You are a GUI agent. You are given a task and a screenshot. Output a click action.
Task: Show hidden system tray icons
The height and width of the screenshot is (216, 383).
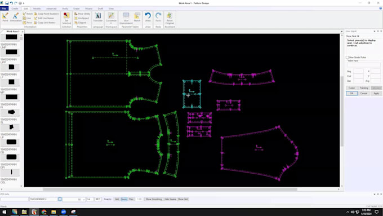348,212
